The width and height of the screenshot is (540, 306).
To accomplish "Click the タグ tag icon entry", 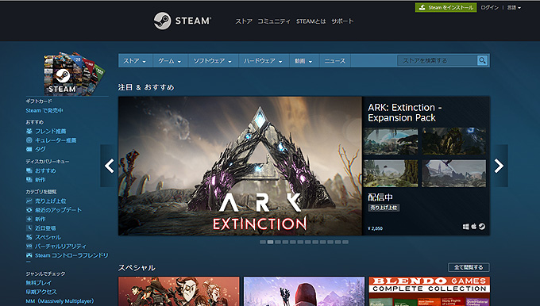I will (x=29, y=149).
